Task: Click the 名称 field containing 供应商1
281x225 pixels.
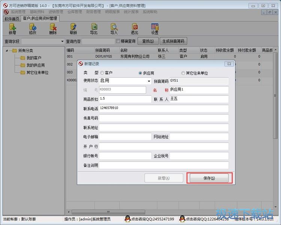Action: pos(199,90)
